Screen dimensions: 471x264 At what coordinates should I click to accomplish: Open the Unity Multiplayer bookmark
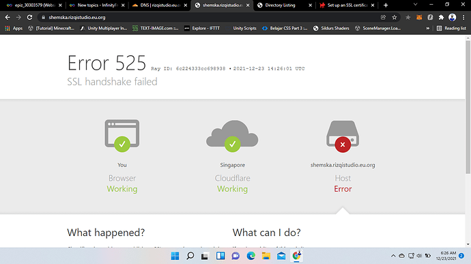point(104,28)
